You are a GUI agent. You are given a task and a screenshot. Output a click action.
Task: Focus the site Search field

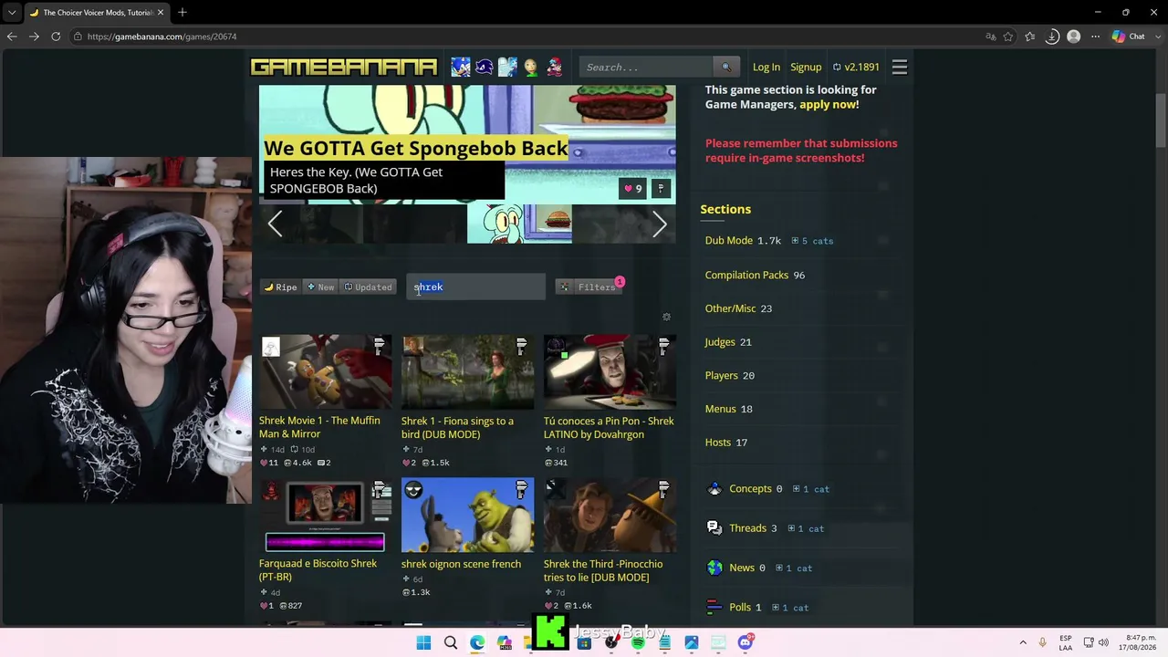pyautogui.click(x=646, y=67)
